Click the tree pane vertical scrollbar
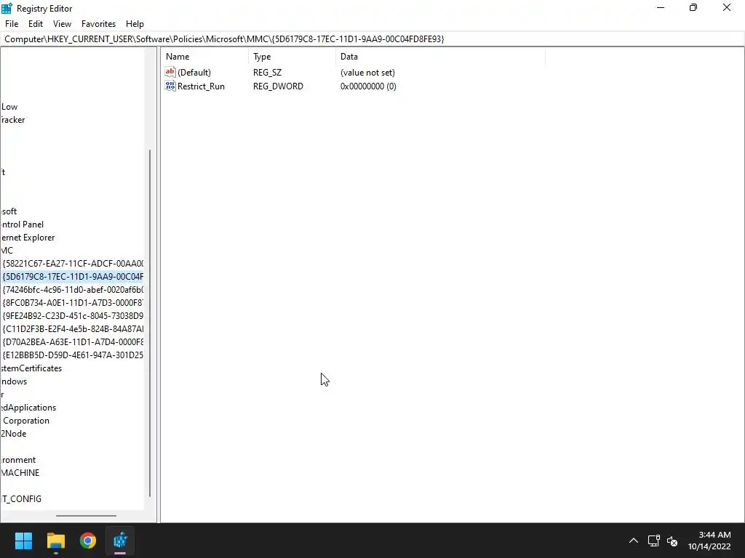This screenshot has width=745, height=558. [150, 323]
